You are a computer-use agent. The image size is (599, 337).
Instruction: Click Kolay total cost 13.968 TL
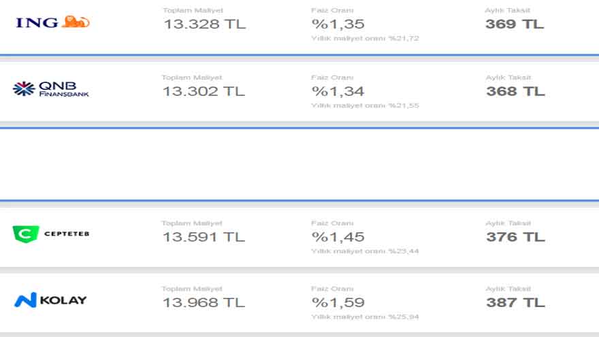(x=204, y=302)
